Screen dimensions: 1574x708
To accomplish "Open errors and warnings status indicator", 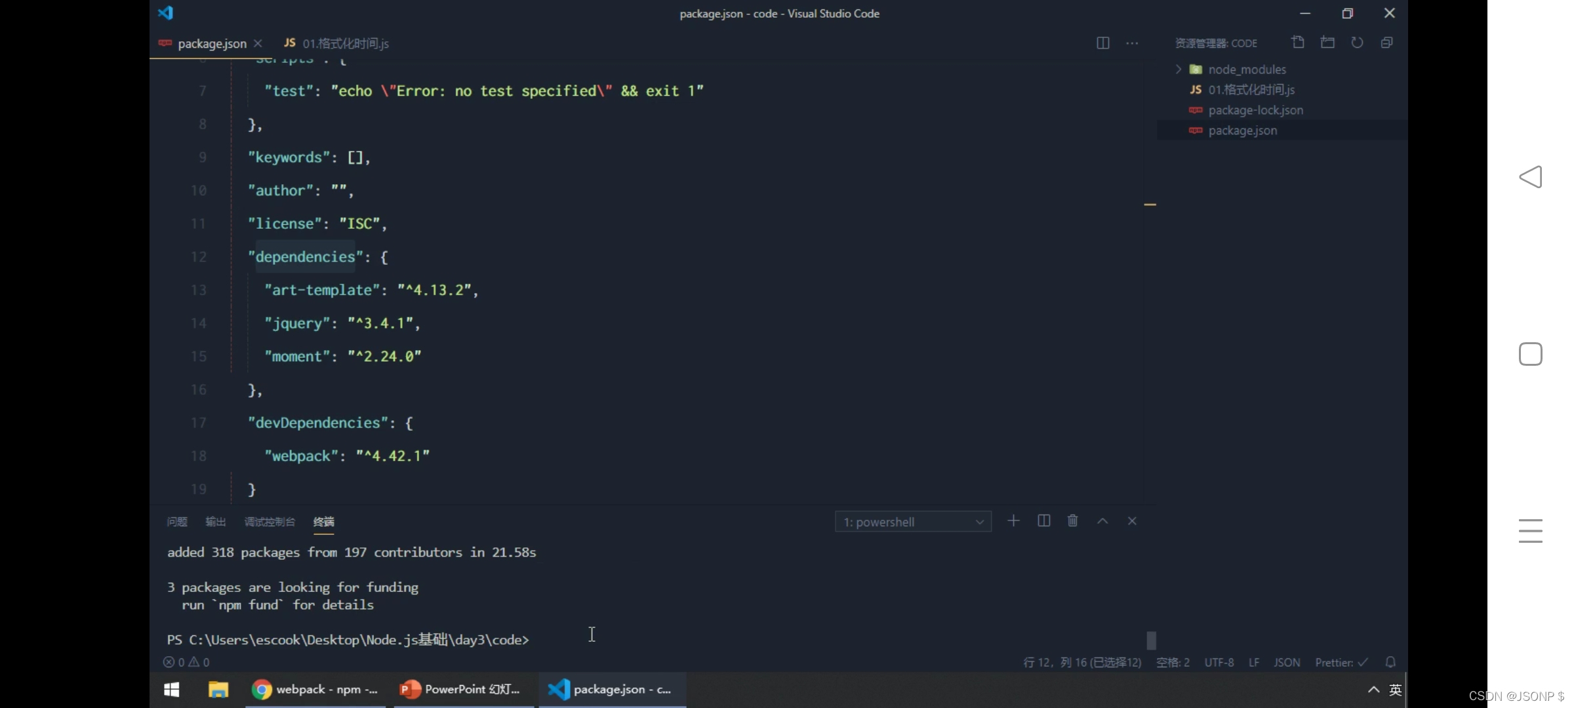I will pyautogui.click(x=186, y=662).
